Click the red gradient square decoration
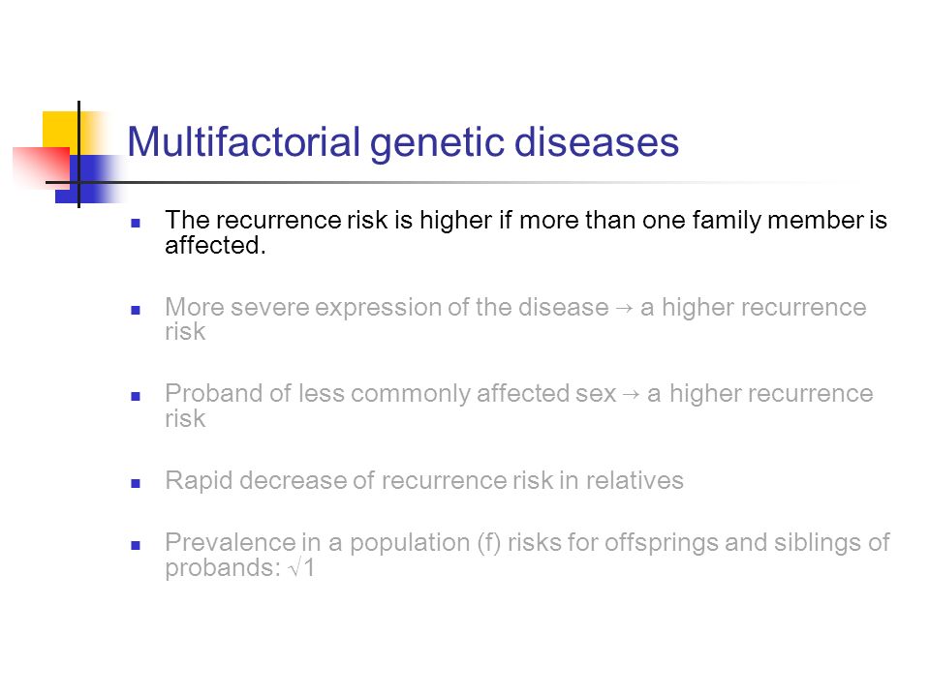930x697 pixels. [42, 167]
